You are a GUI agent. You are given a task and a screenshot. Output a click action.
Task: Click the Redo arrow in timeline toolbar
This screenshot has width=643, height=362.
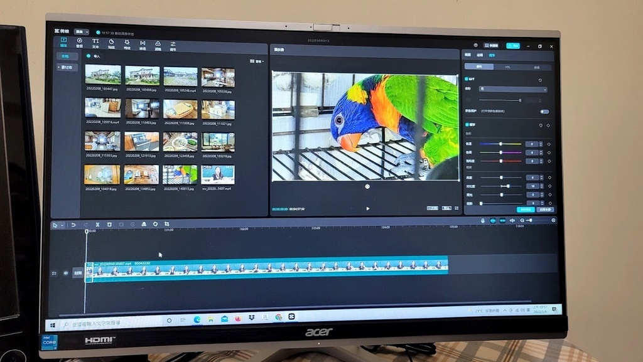85,225
